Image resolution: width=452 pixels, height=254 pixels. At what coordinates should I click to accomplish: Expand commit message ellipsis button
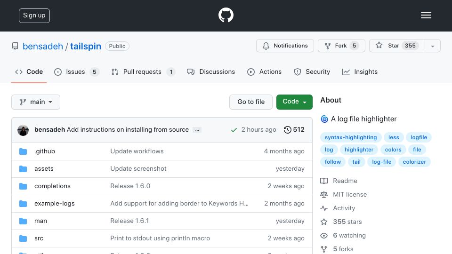tap(197, 130)
